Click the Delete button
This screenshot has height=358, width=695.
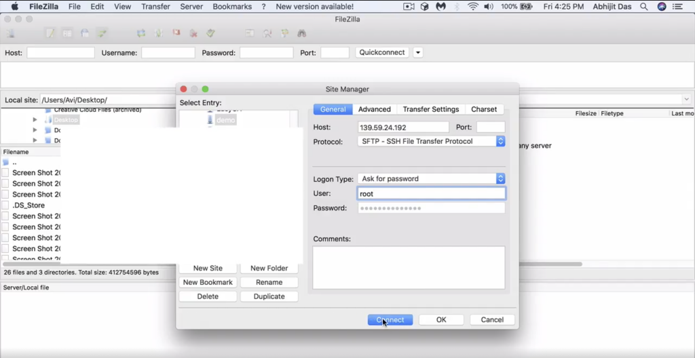208,296
